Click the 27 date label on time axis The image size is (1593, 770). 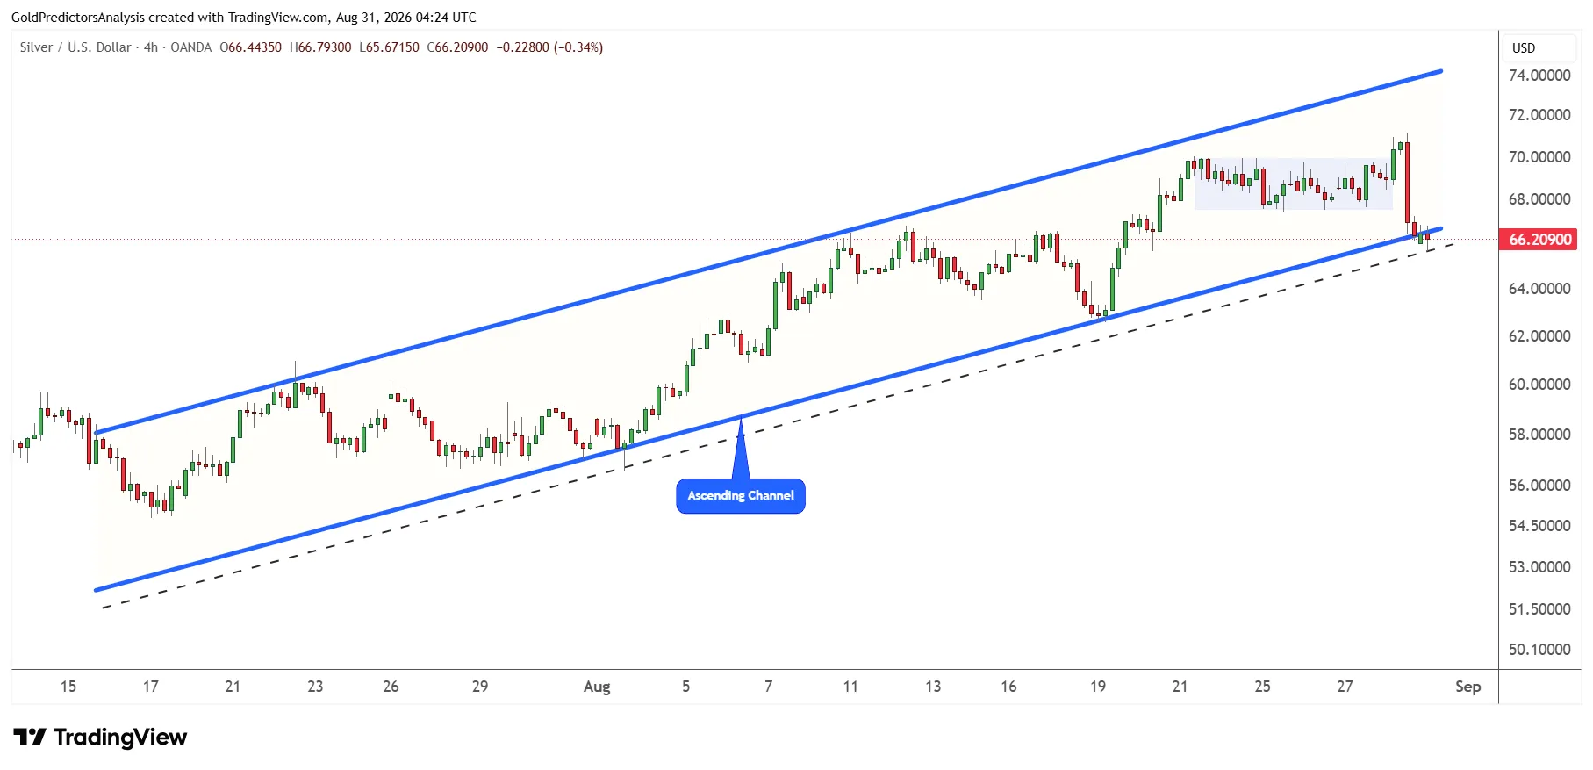[1345, 687]
